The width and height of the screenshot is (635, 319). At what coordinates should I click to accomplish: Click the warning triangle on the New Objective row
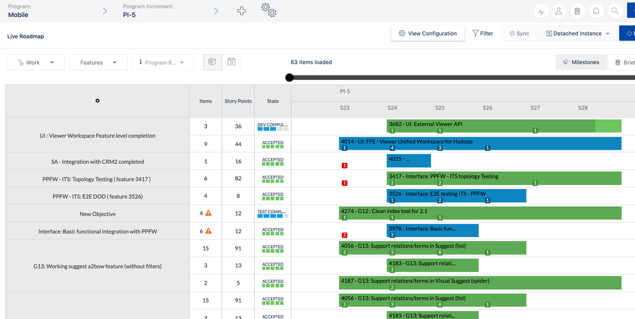coord(208,212)
